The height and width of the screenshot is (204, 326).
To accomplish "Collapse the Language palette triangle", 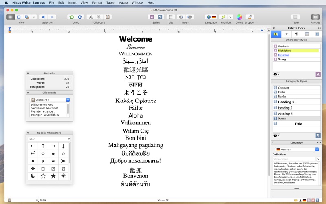I will click(273, 142).
